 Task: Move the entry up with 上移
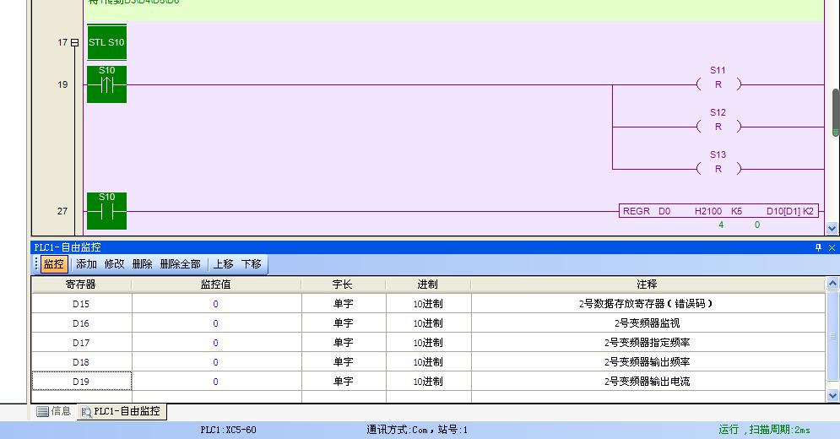tap(223, 264)
